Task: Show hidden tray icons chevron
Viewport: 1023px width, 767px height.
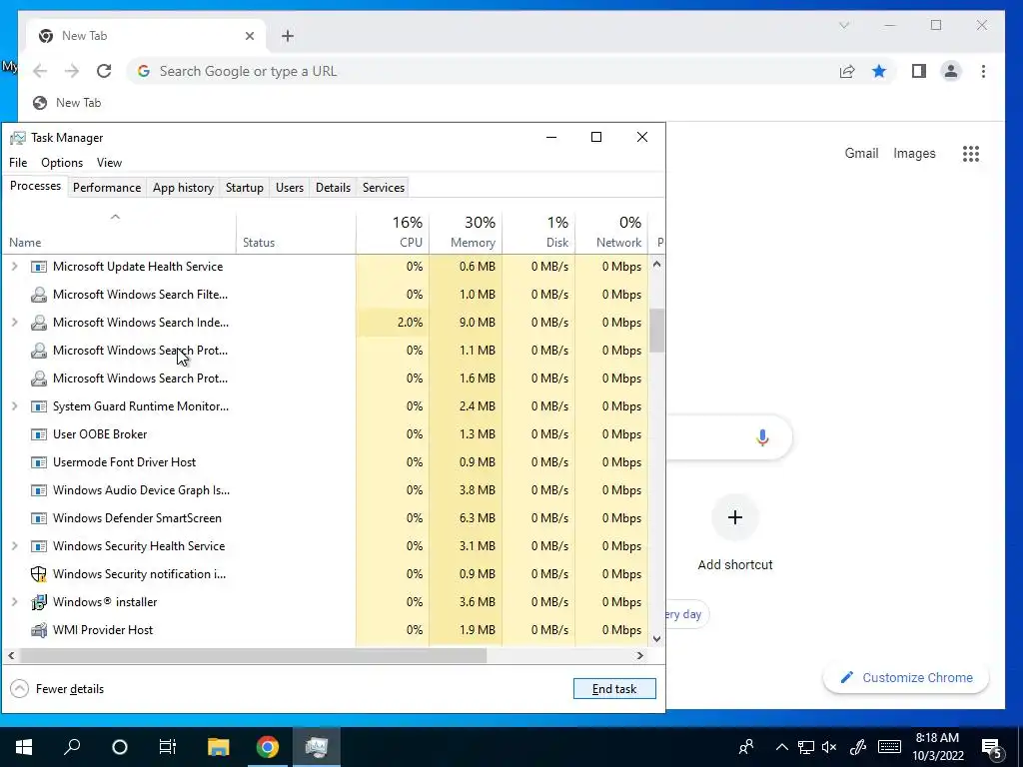Action: pos(781,747)
